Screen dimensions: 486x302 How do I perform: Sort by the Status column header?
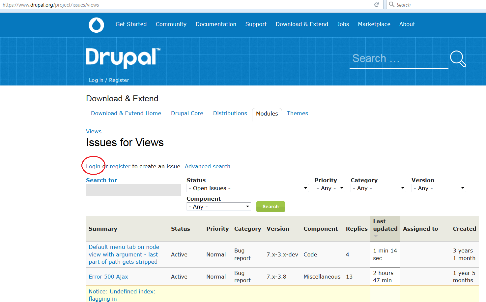pos(181,229)
